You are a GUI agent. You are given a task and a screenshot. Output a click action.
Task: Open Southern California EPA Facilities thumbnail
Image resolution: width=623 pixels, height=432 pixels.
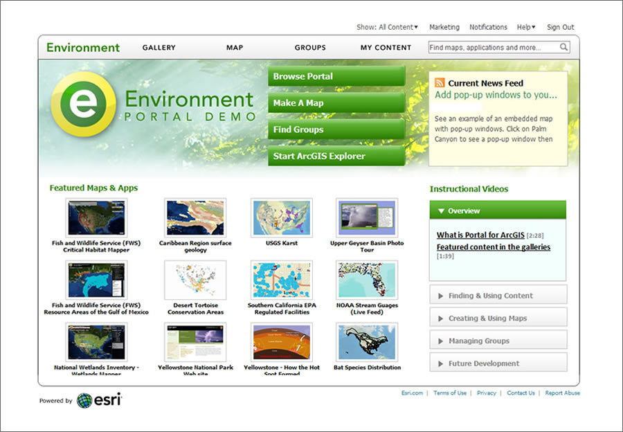coord(282,280)
